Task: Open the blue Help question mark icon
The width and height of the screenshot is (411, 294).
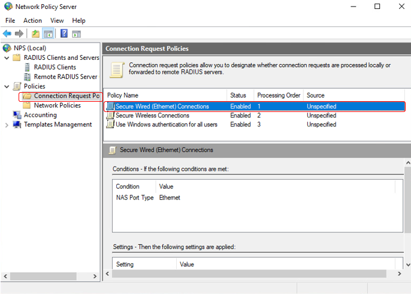Action: point(64,34)
